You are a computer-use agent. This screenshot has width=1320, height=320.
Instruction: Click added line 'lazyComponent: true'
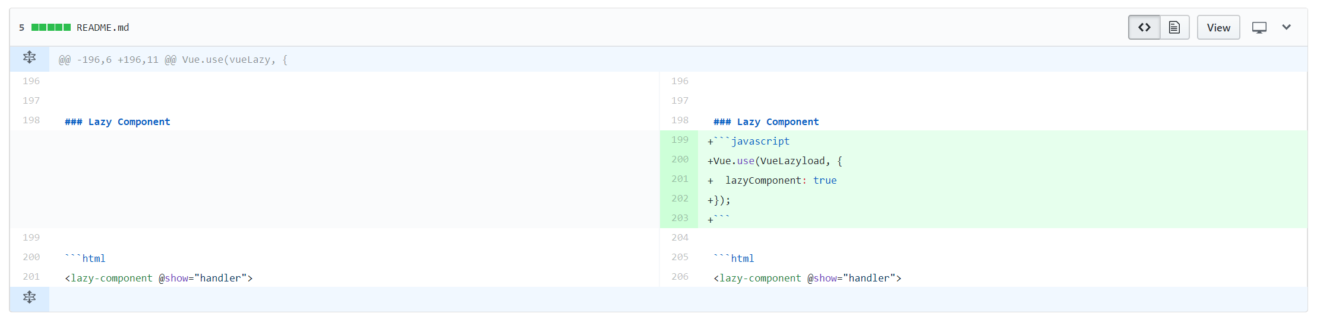pyautogui.click(x=781, y=180)
